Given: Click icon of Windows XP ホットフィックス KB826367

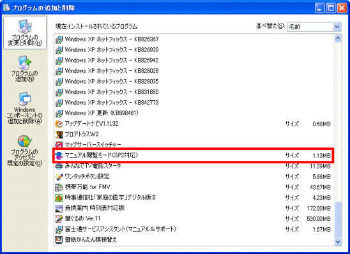Looking at the screenshot, I should point(59,40).
